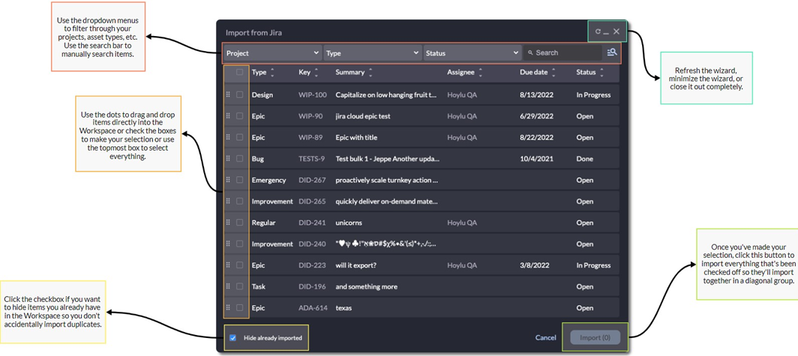The image size is (798, 356).
Task: Click due date '10/4/2021'
Action: point(536,159)
